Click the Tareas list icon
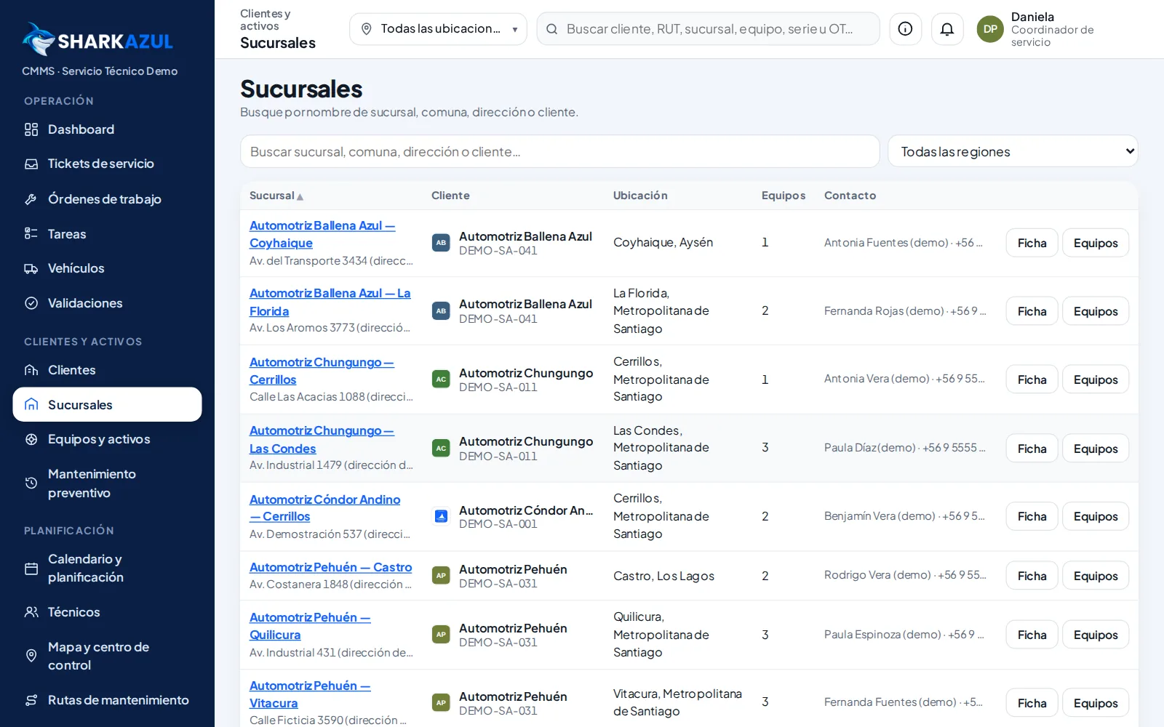 pyautogui.click(x=31, y=234)
